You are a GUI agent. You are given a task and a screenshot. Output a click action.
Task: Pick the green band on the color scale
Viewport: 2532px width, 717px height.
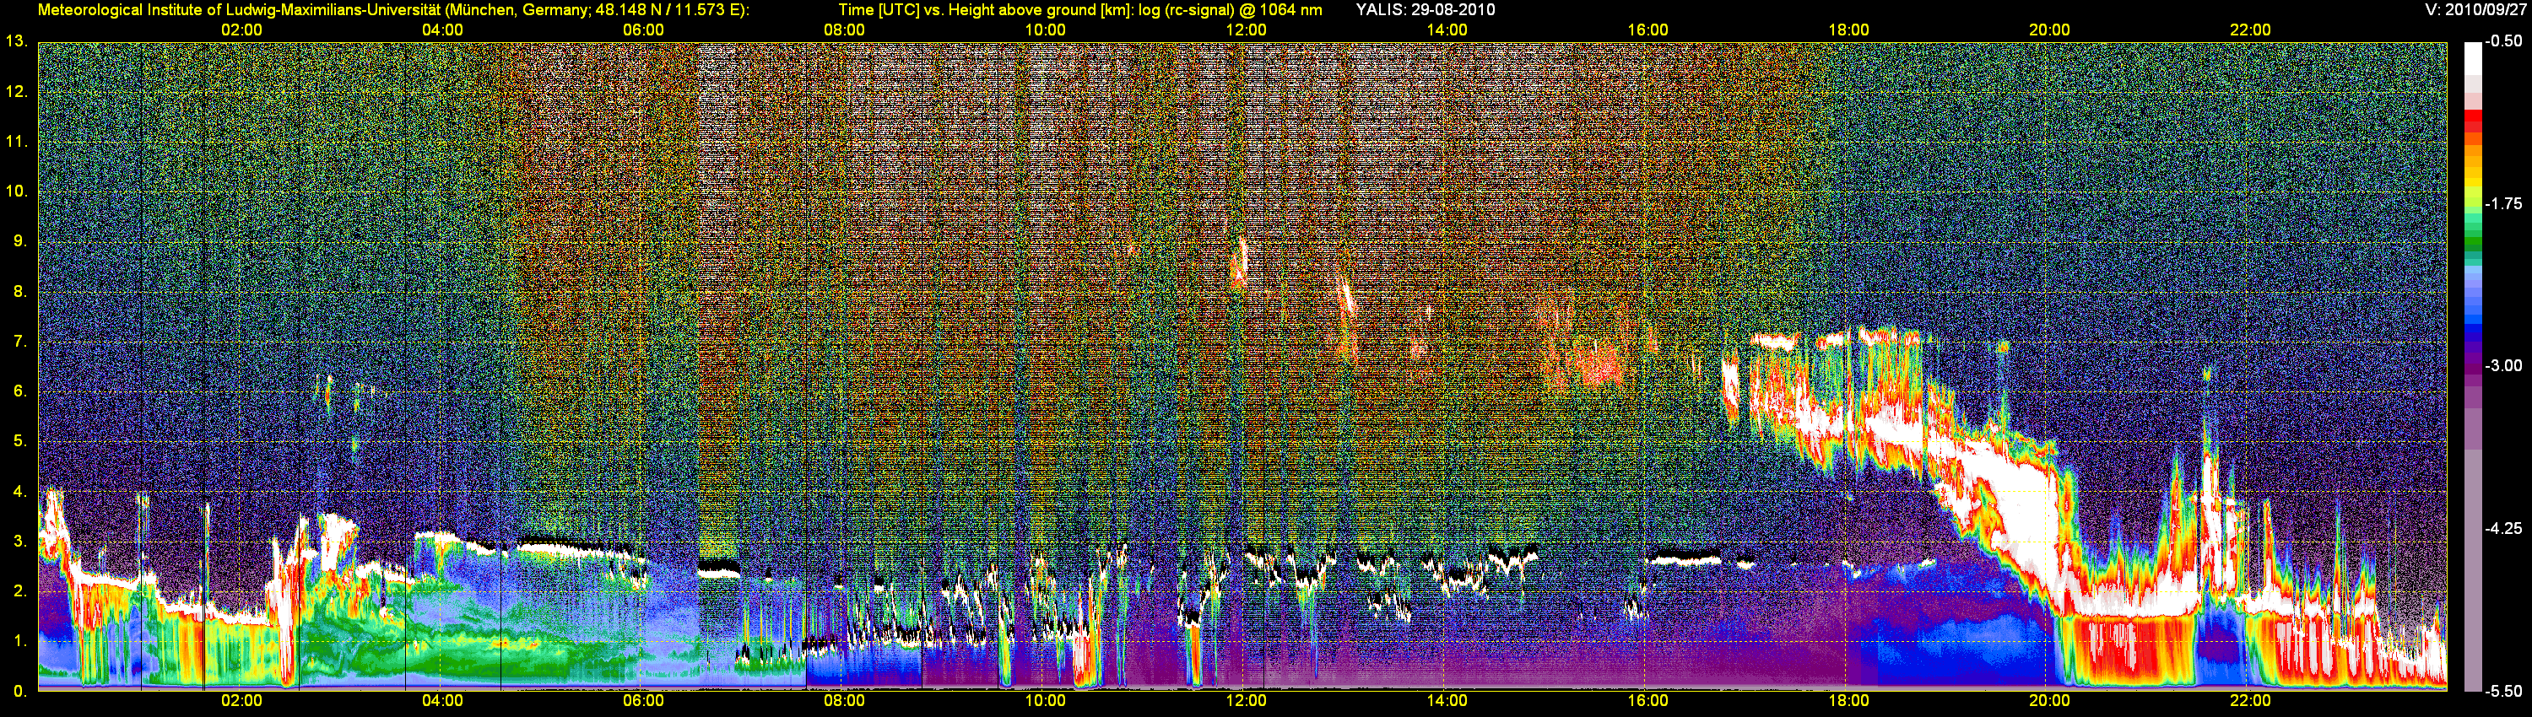(2472, 241)
